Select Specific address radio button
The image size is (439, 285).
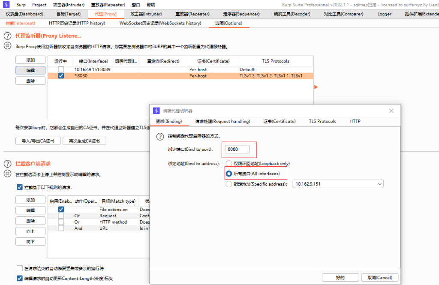click(x=229, y=184)
